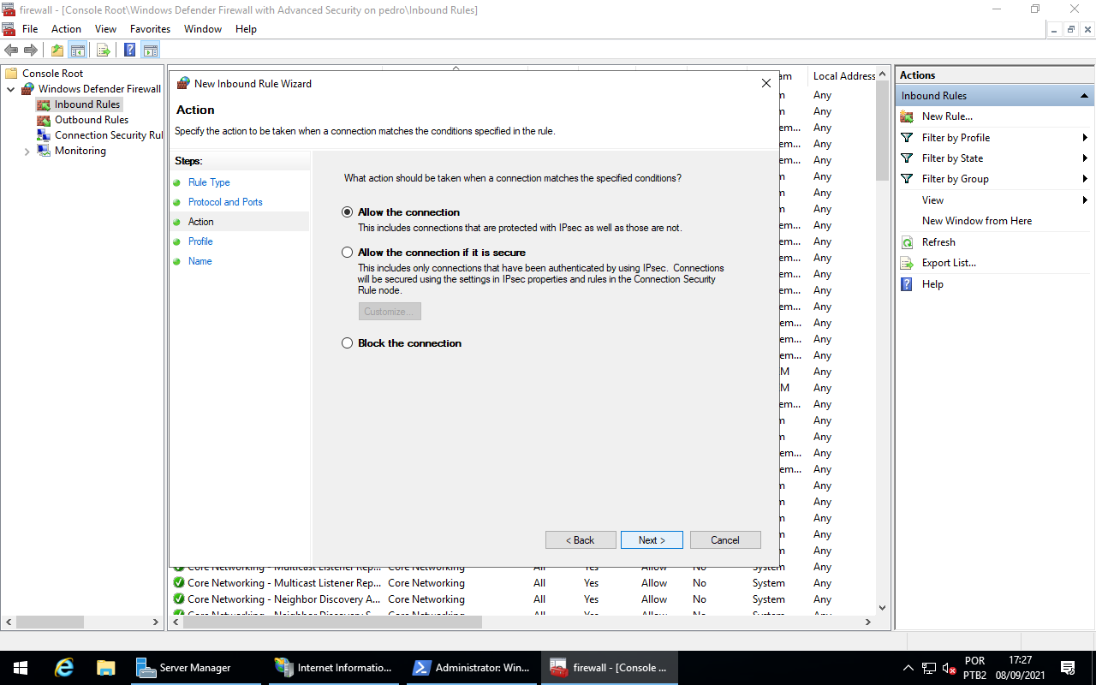
Task: Open the Action menu in the menu bar
Action: tap(66, 29)
